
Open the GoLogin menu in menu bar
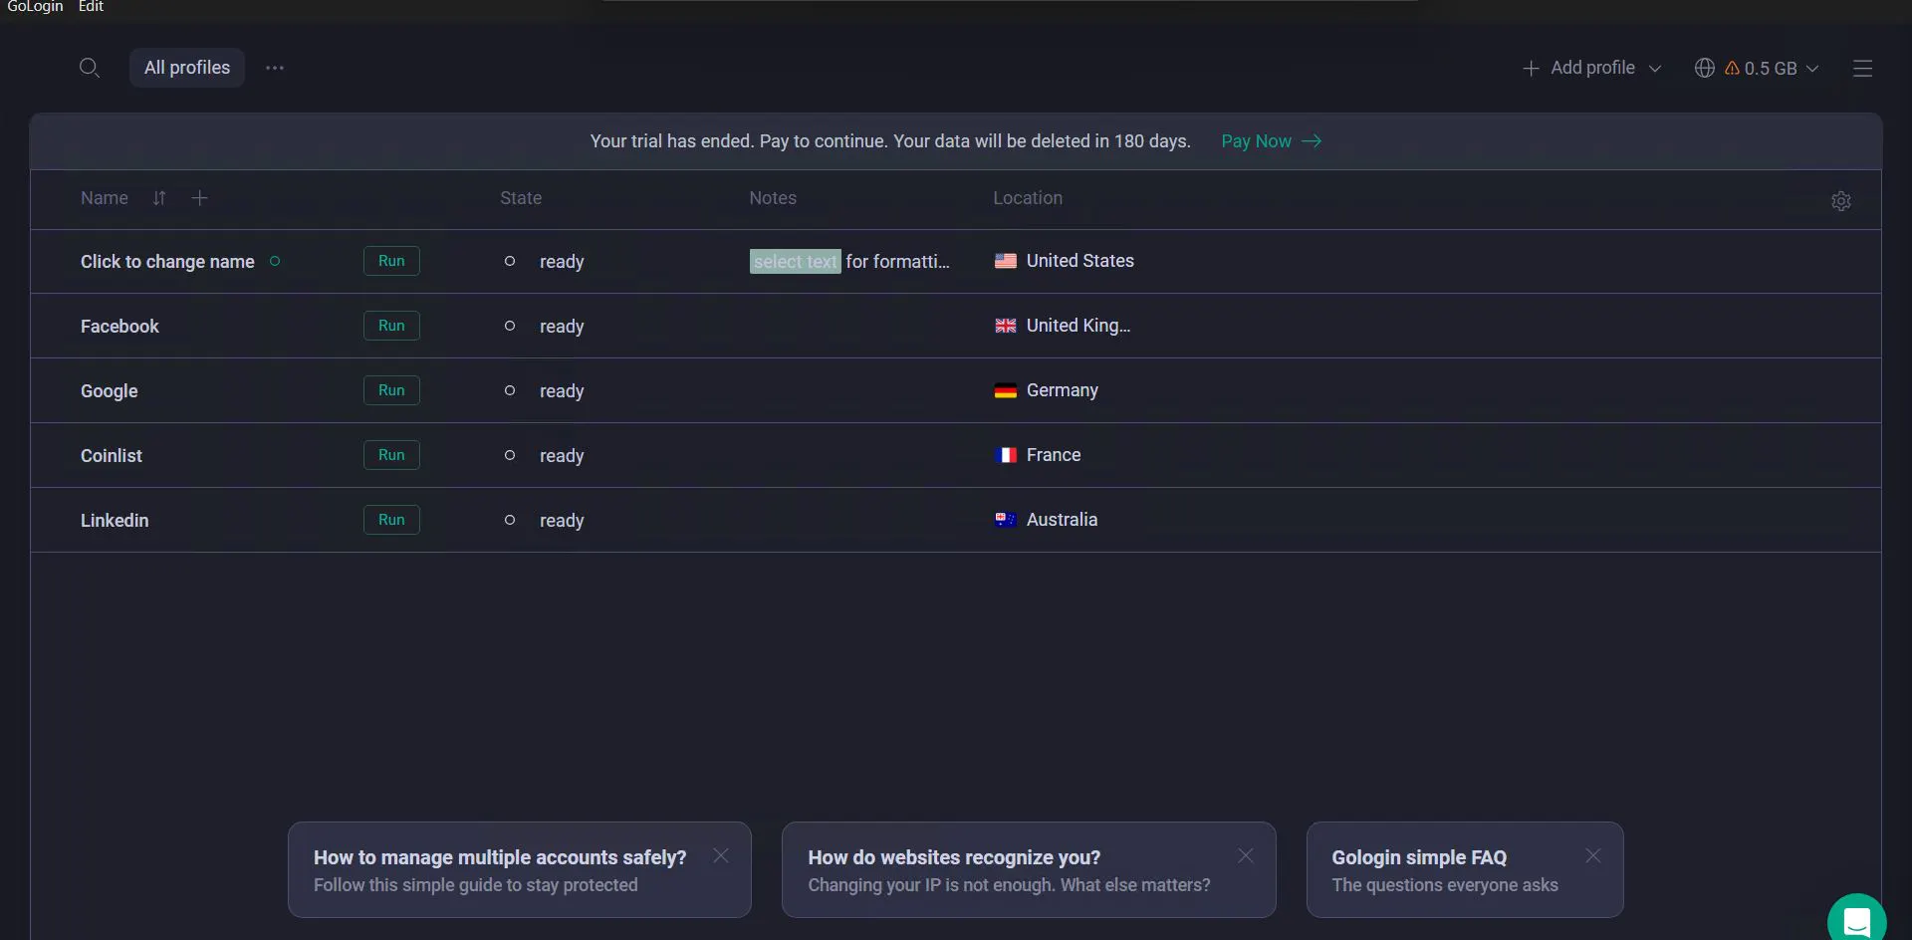click(35, 7)
